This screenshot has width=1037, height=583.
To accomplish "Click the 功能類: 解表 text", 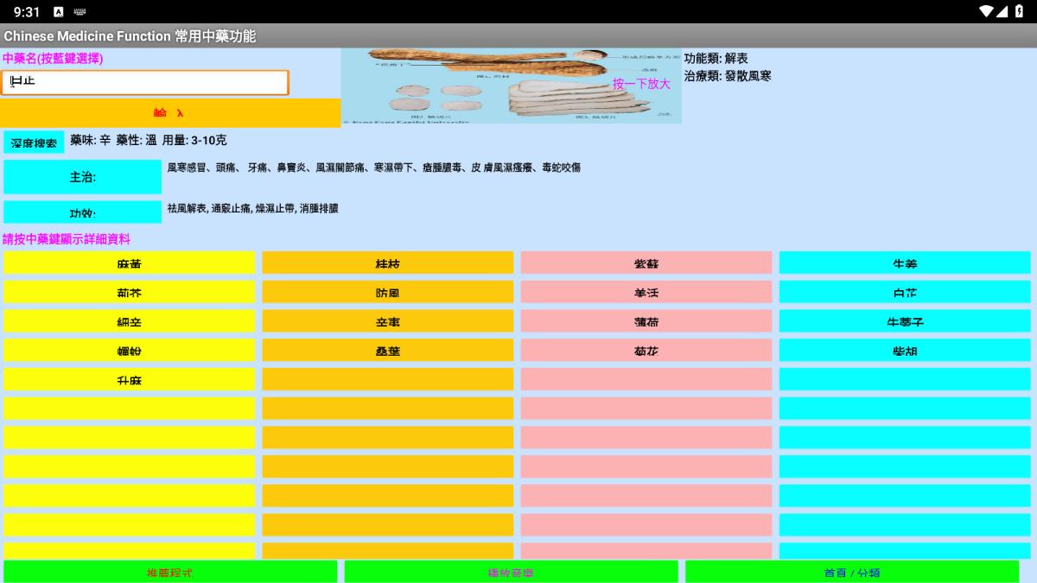I will (x=716, y=58).
